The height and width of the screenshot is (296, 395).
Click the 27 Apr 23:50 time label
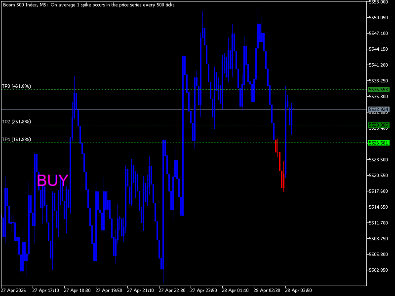pos(203,291)
